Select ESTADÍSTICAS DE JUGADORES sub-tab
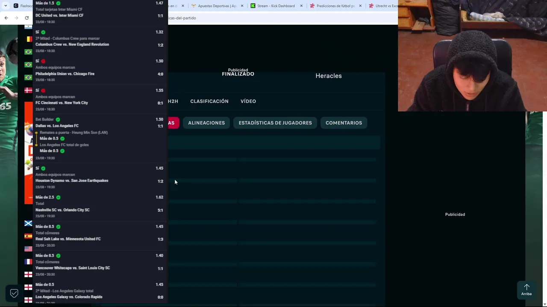This screenshot has height=307, width=547. point(275,123)
